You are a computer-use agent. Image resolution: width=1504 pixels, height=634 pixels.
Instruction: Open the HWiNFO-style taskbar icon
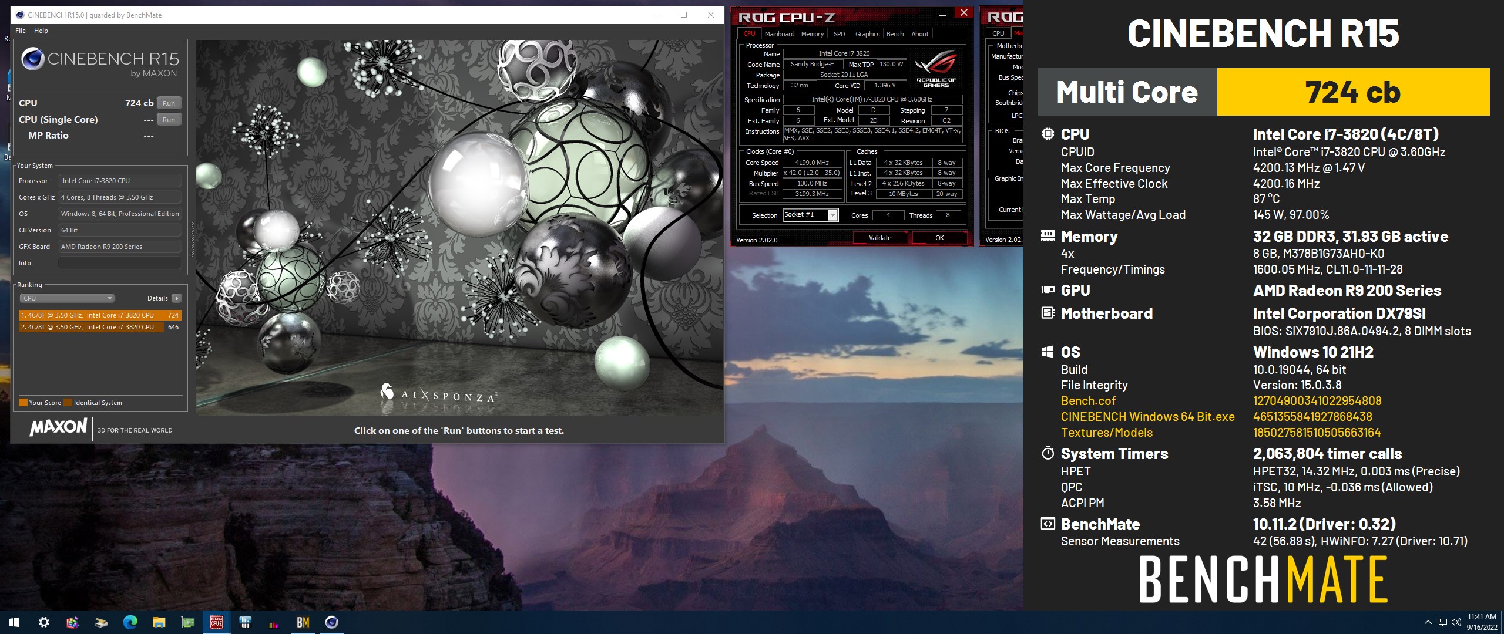[x=245, y=622]
